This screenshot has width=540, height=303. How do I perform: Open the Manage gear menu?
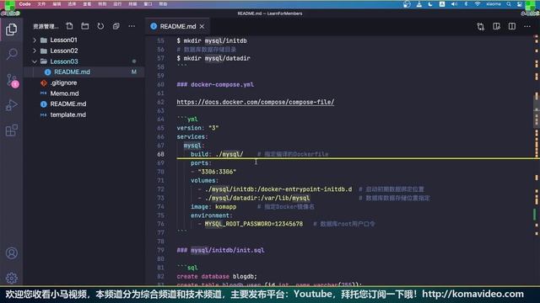(11, 278)
